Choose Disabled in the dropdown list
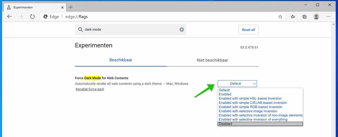338x137 pixels. (260, 124)
